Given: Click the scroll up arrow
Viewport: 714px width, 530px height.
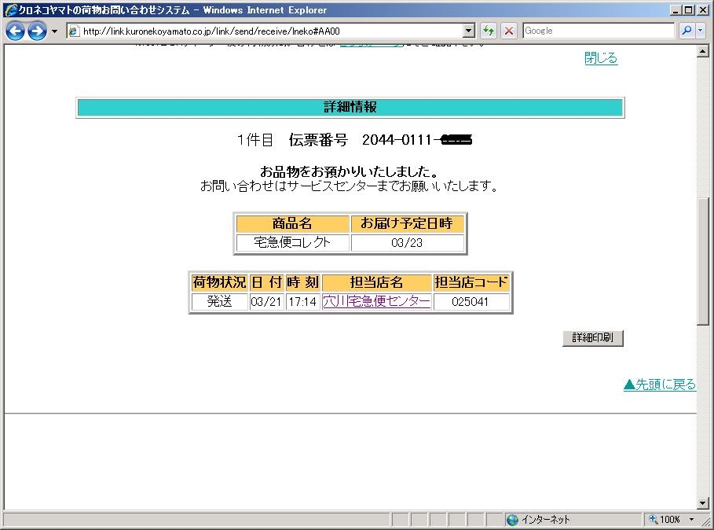Looking at the screenshot, I should click(703, 51).
